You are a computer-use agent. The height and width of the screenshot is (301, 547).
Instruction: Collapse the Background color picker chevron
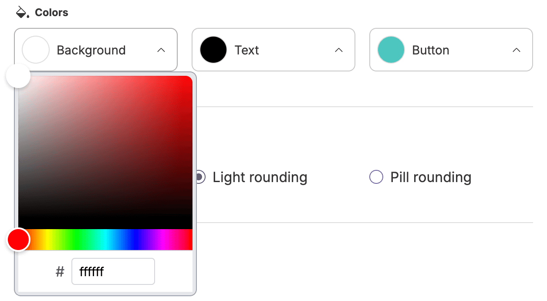(161, 50)
